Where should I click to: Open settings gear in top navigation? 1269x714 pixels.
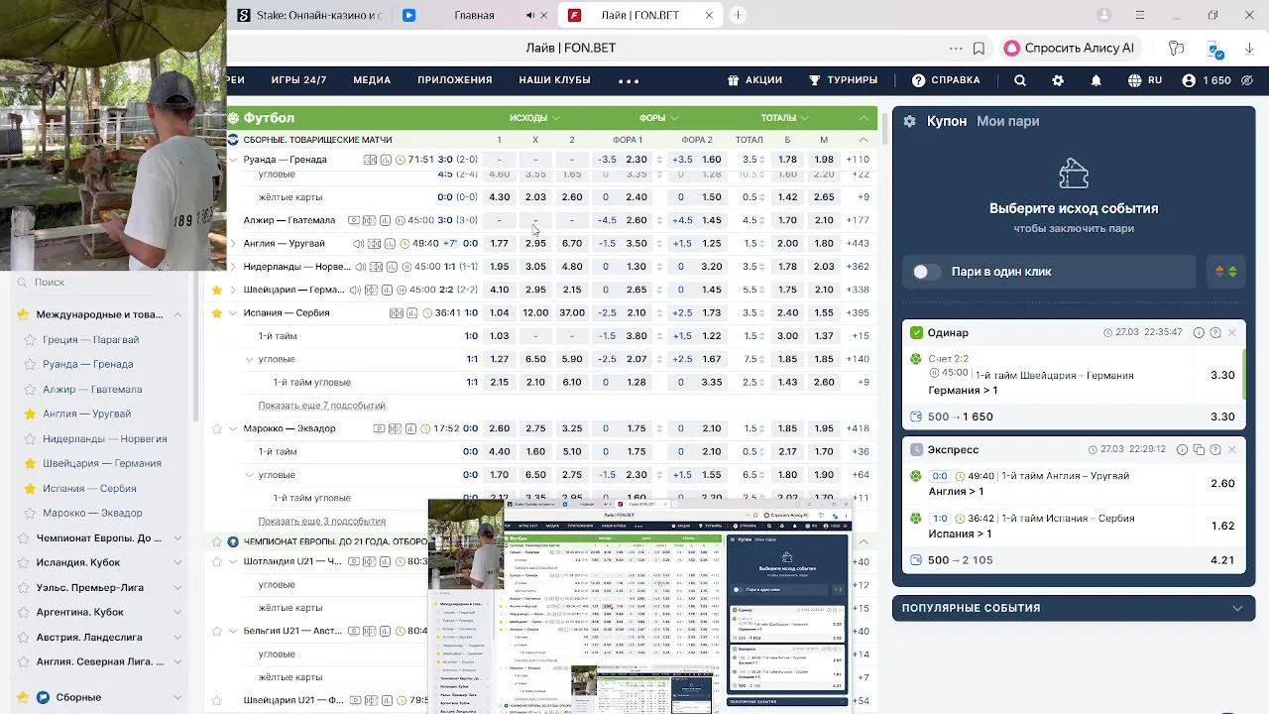coord(1058,80)
